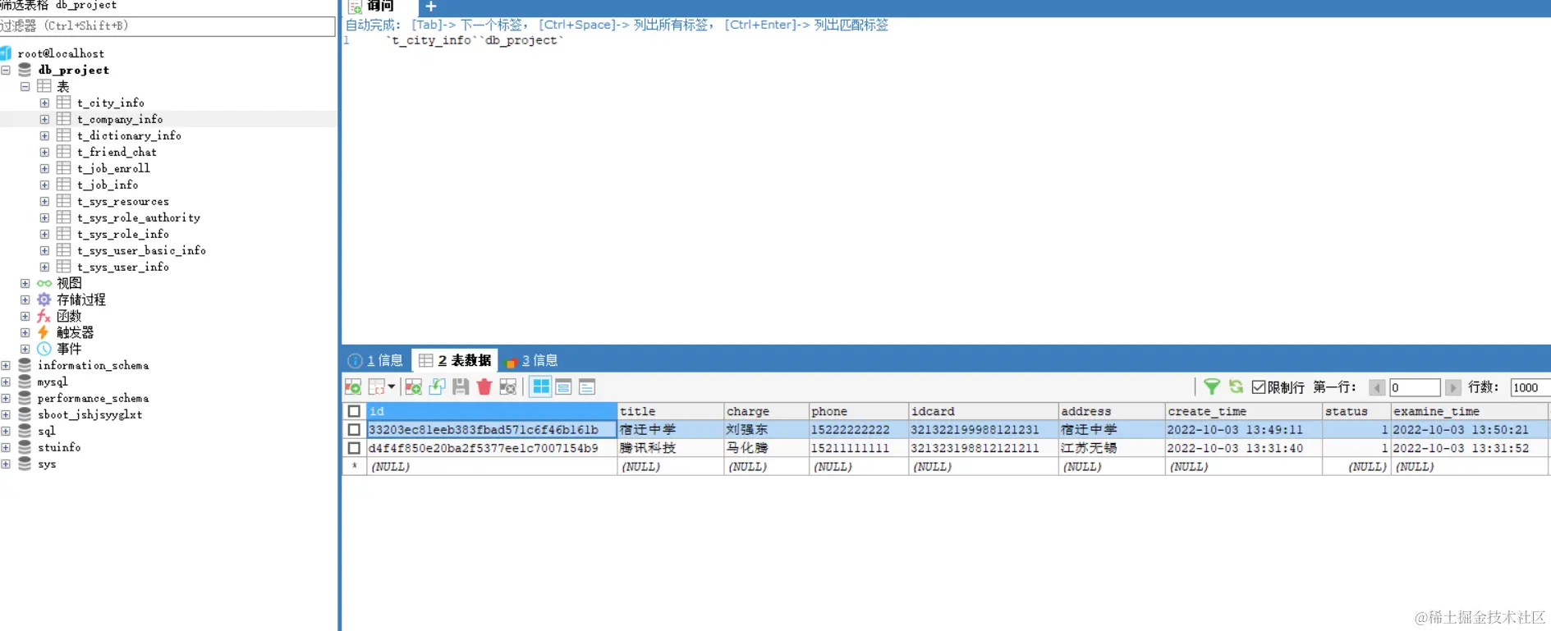This screenshot has width=1551, height=631.
Task: Sort by the title column header
Action: [x=670, y=411]
